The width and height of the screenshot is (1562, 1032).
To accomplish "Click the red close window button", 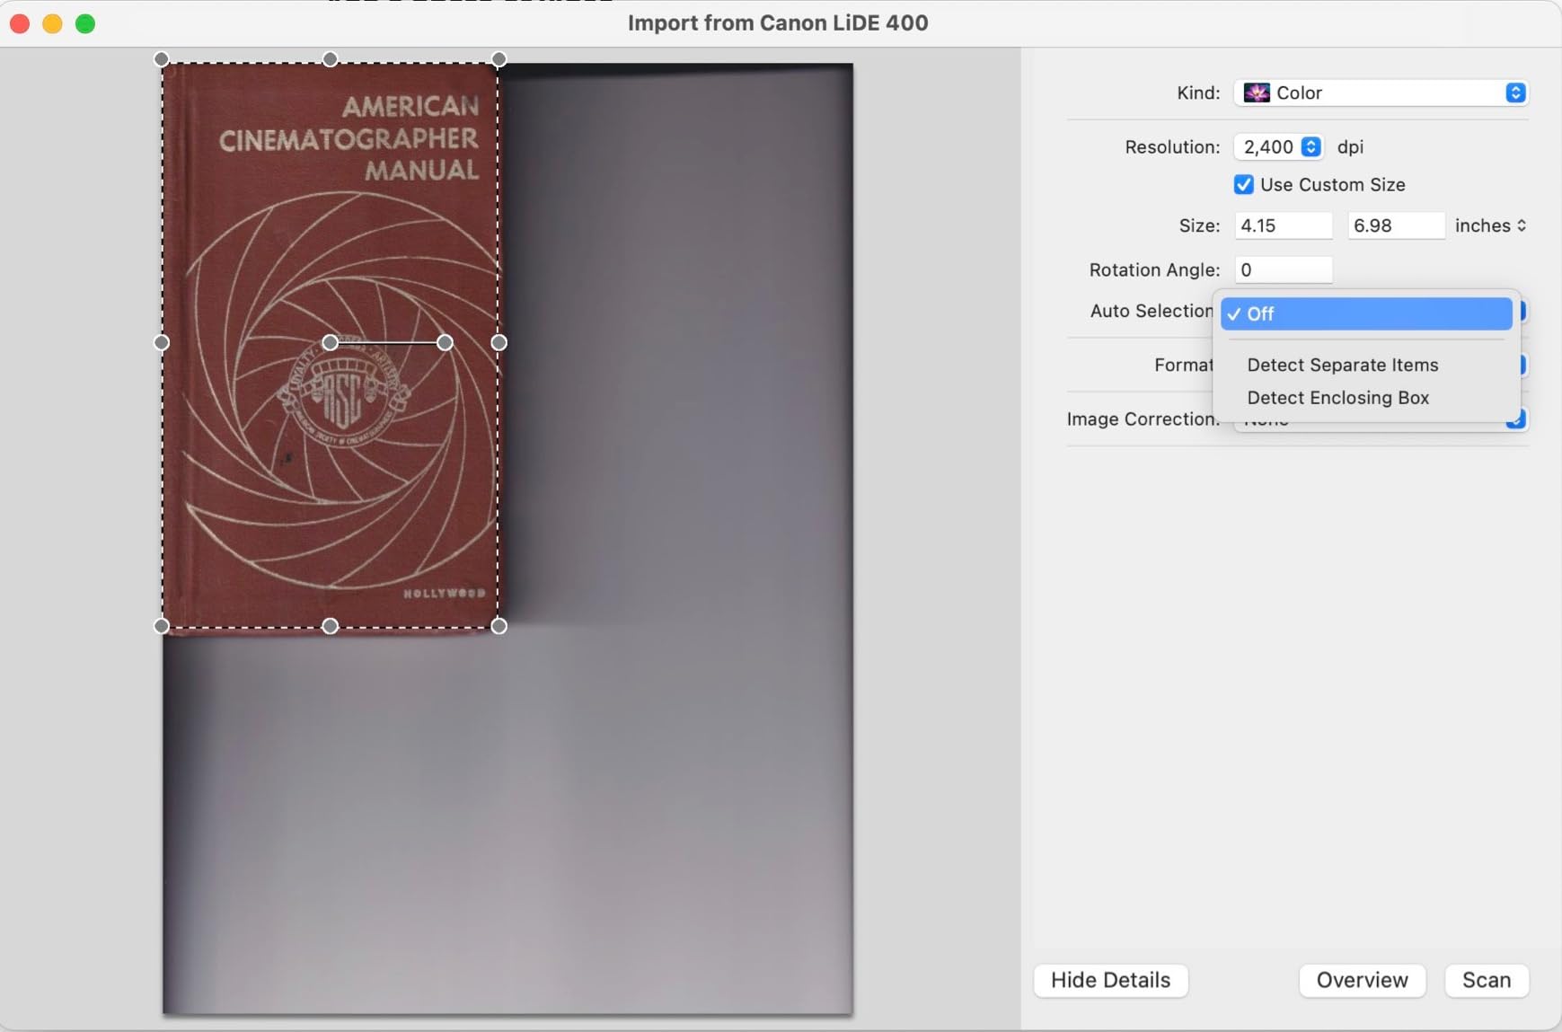I will point(20,23).
